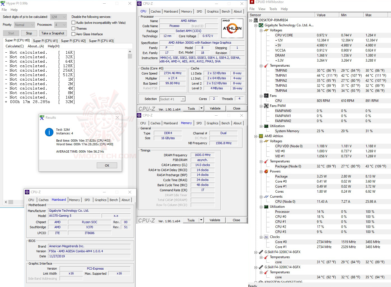Click the Powers icon in HWMonitor
Screen dimensions: 391x287
tap(266, 171)
